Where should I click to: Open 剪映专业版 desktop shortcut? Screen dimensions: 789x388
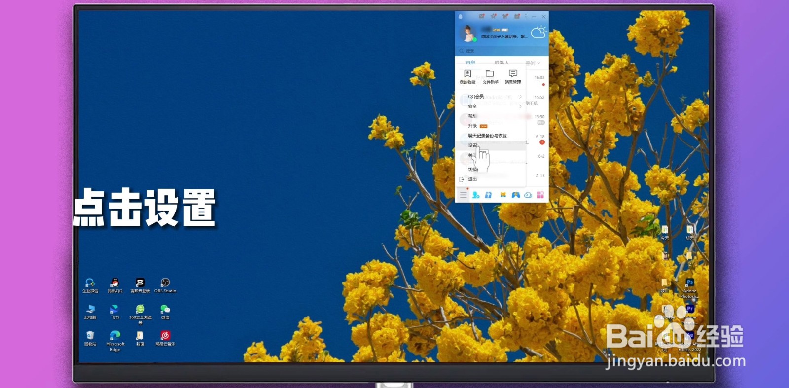click(140, 285)
